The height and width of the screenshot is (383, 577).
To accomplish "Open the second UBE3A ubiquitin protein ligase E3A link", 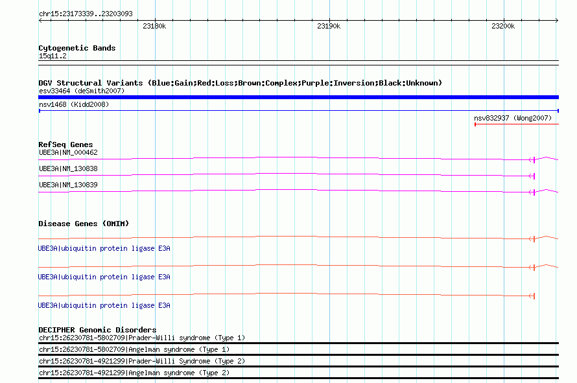I will coord(104,277).
